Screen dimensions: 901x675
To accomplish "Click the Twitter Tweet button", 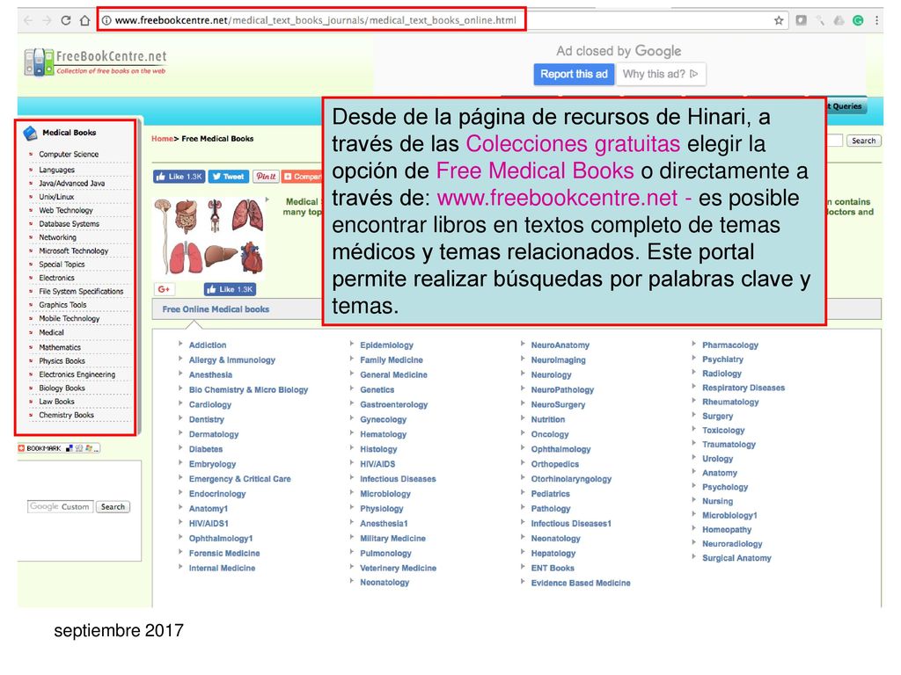I will click(228, 177).
